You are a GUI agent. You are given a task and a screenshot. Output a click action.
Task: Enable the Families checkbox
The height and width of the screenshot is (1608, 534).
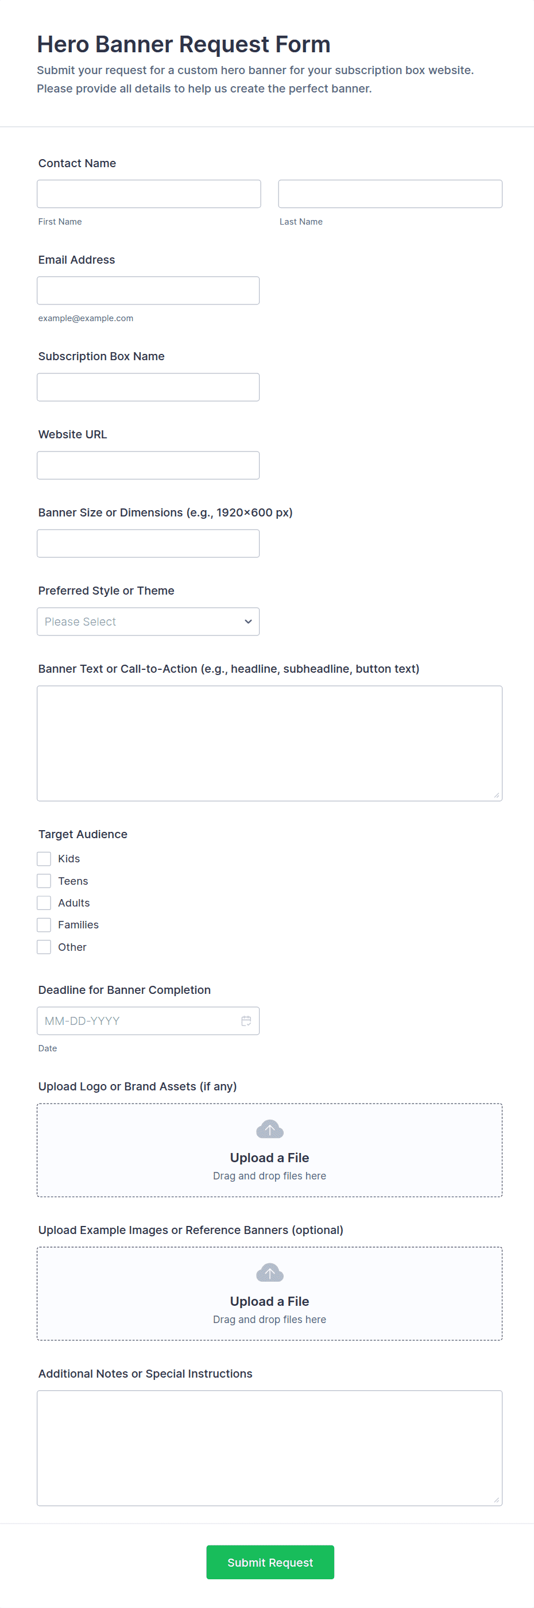coord(44,924)
